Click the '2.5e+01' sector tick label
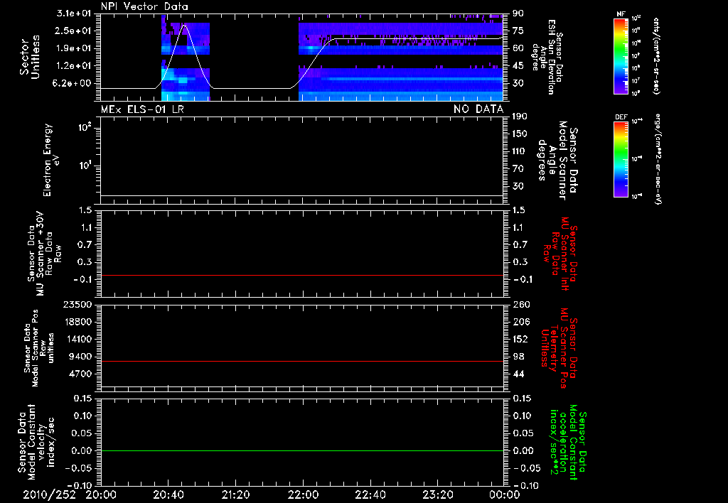 (x=74, y=31)
